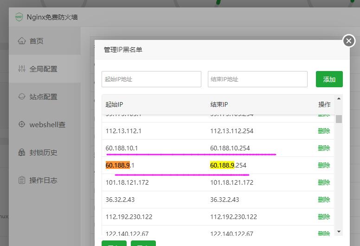Click the 操作 column header

(x=324, y=104)
